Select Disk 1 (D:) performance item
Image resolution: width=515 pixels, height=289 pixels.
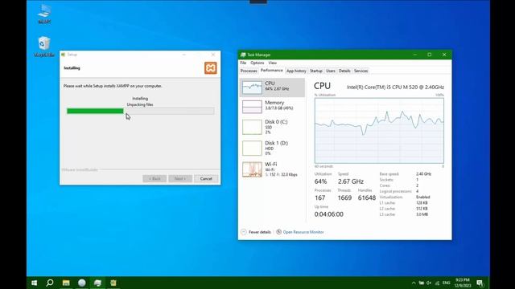(x=272, y=148)
